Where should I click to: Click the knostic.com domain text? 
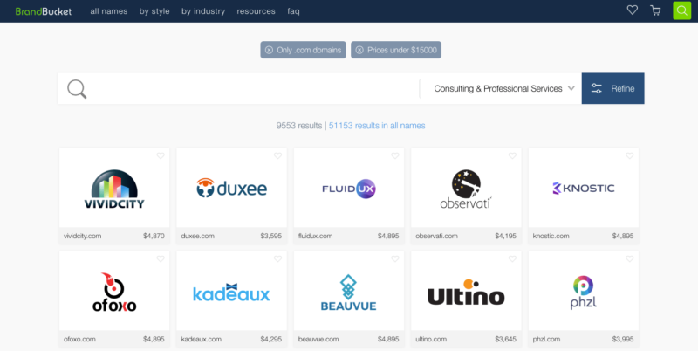[551, 236]
